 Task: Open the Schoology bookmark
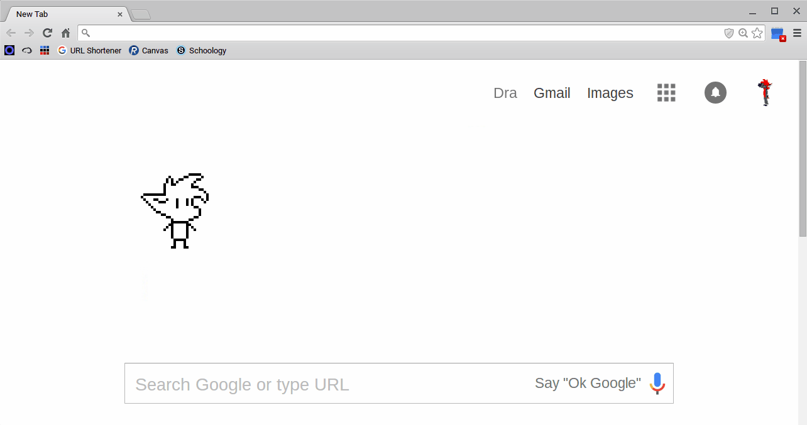tap(202, 51)
